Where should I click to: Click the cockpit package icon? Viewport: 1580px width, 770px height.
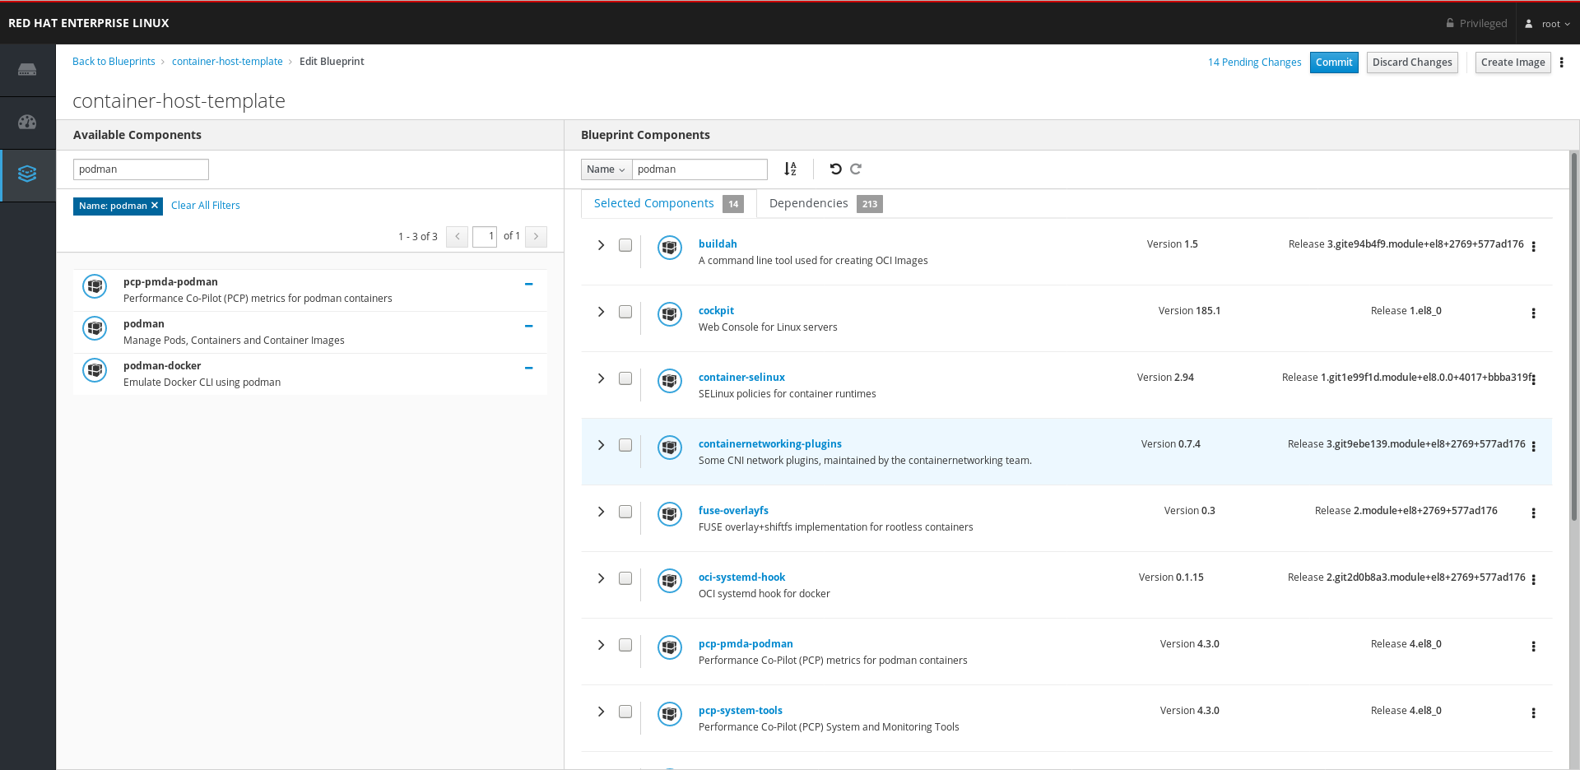(x=670, y=314)
